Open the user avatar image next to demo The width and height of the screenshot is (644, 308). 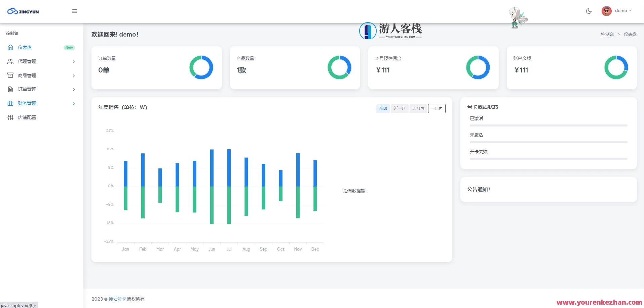(x=606, y=11)
